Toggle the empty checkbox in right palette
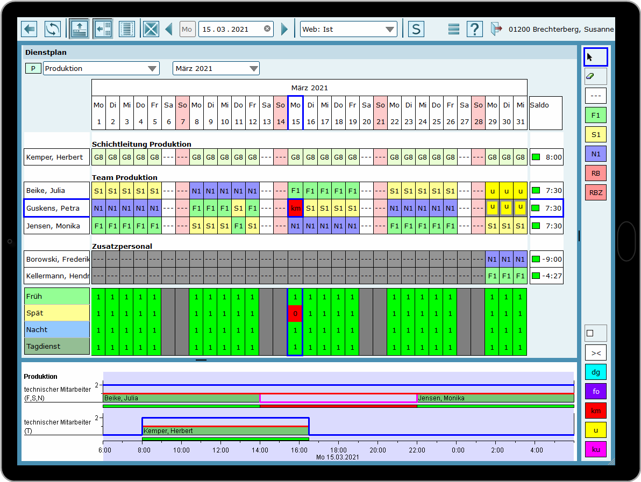This screenshot has width=641, height=482. point(595,333)
